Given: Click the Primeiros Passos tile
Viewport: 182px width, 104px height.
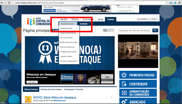Looking at the screenshot, I should [x=138, y=75].
